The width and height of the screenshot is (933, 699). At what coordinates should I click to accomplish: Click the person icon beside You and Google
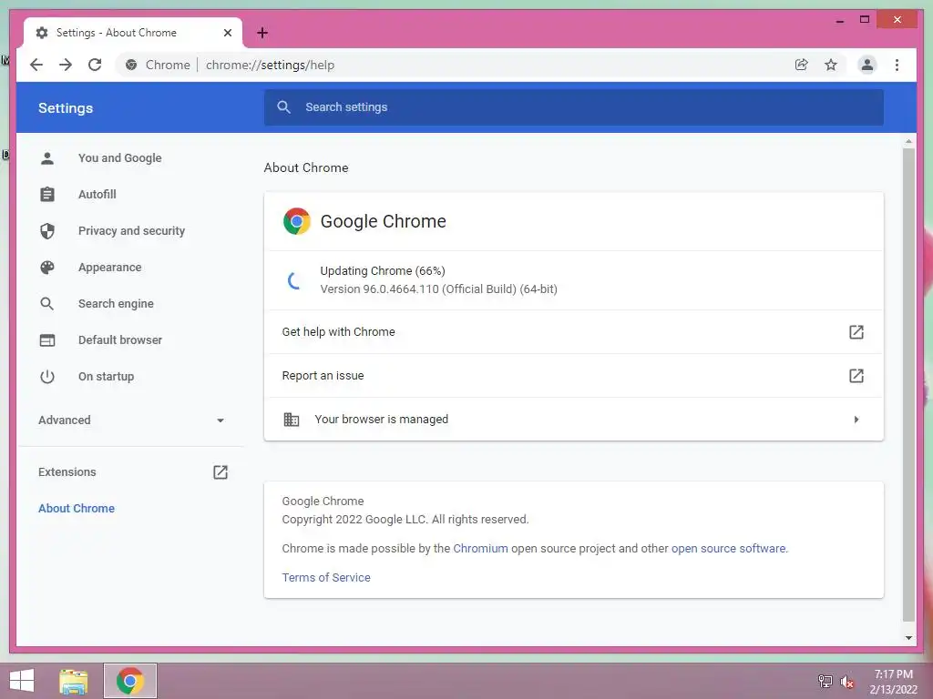[47, 158]
